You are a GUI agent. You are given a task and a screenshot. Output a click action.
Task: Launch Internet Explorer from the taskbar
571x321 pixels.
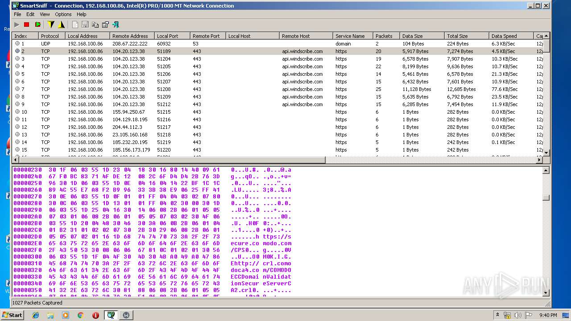[x=36, y=315]
